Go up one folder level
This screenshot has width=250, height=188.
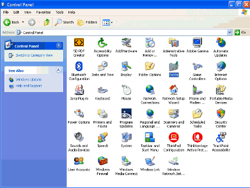point(47,22)
